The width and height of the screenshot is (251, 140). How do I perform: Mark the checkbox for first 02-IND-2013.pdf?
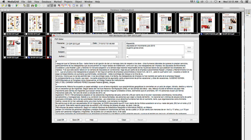tap(5, 34)
